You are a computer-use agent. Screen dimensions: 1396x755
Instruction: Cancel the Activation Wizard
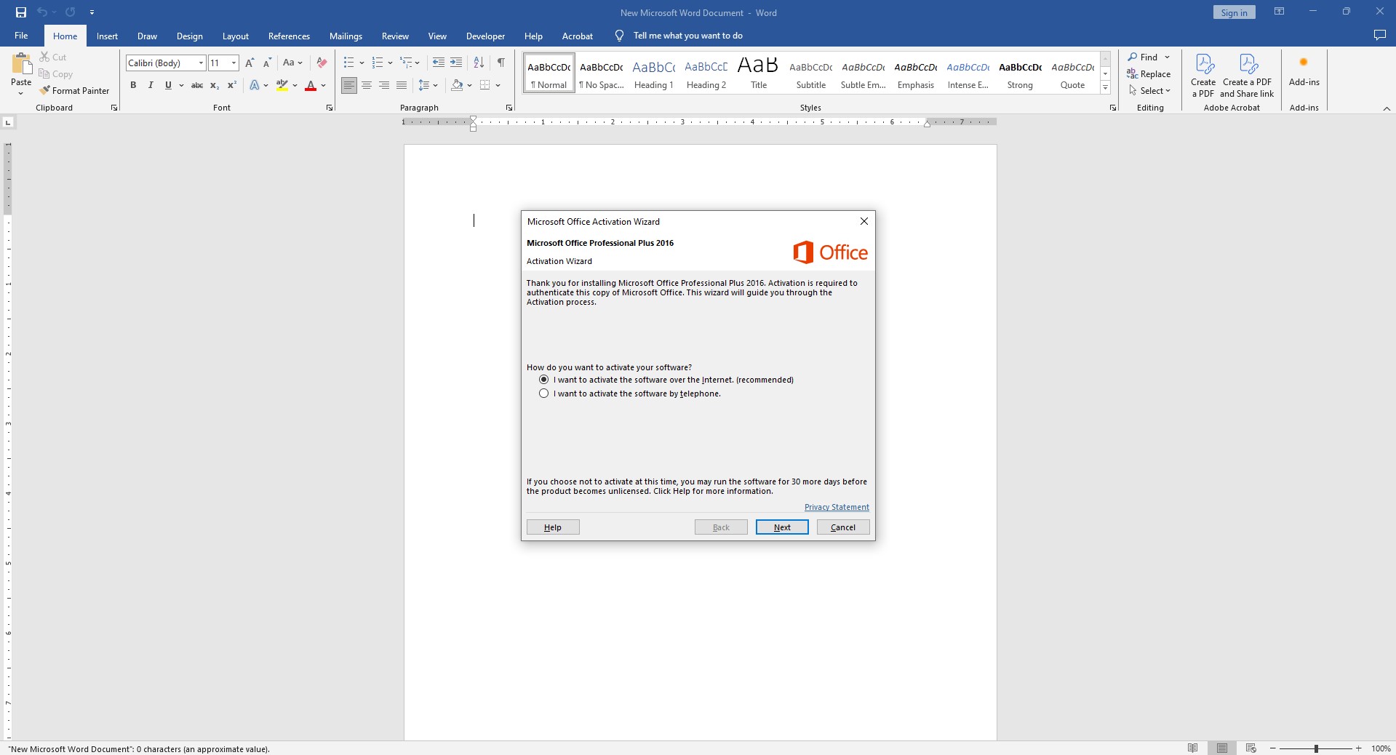click(843, 527)
